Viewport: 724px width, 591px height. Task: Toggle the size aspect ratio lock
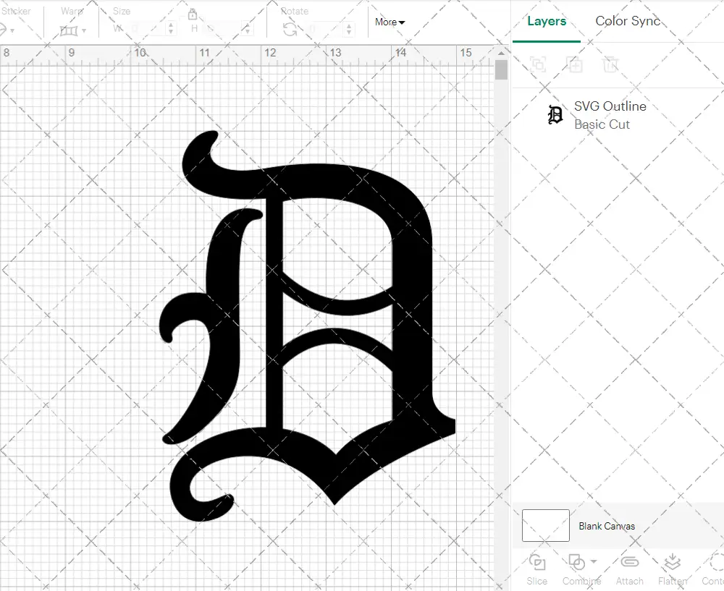[193, 14]
